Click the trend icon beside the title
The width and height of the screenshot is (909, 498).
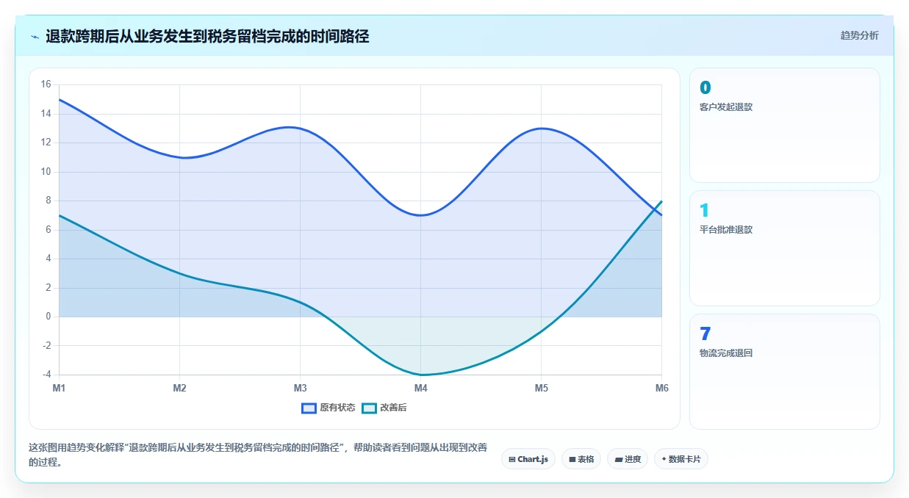point(35,37)
